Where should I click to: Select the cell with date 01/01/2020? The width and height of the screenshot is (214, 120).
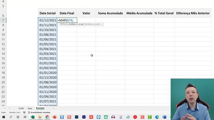(x=47, y=73)
